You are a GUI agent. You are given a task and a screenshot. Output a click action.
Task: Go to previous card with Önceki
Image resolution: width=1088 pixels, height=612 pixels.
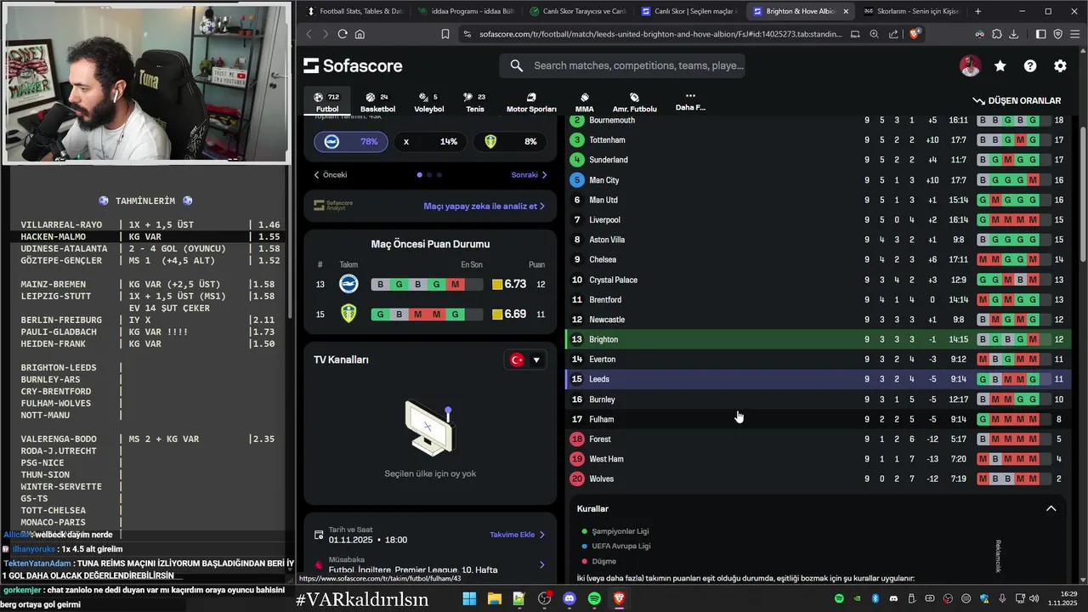pyautogui.click(x=331, y=175)
